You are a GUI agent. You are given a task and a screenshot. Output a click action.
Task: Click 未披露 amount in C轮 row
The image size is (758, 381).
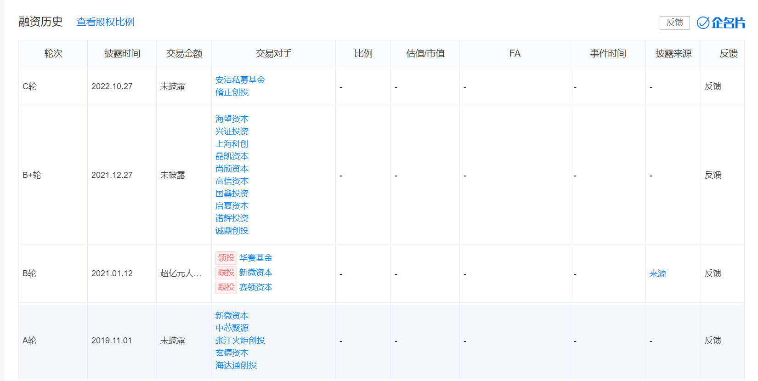tap(173, 86)
